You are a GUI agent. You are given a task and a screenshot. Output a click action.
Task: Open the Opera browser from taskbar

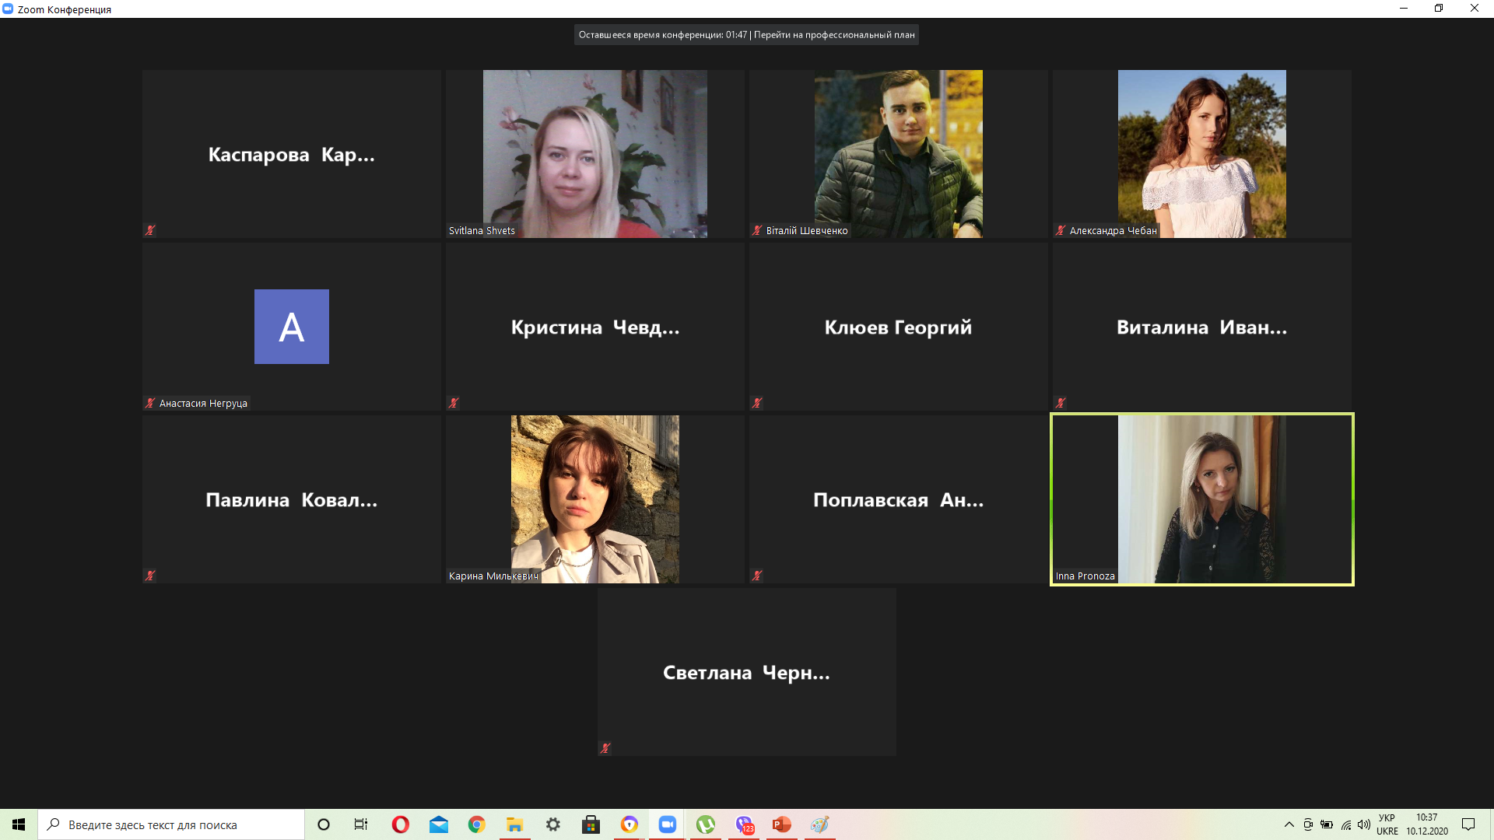pyautogui.click(x=400, y=824)
